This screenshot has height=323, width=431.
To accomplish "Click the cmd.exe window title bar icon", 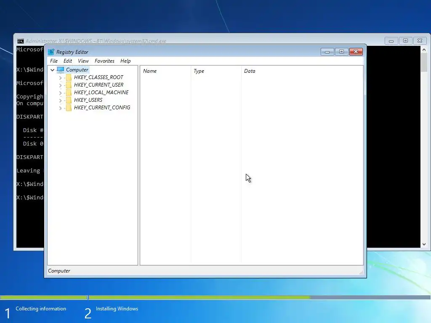I will [x=20, y=41].
